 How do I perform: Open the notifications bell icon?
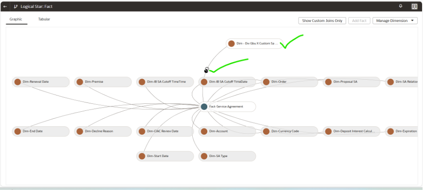(x=401, y=6)
